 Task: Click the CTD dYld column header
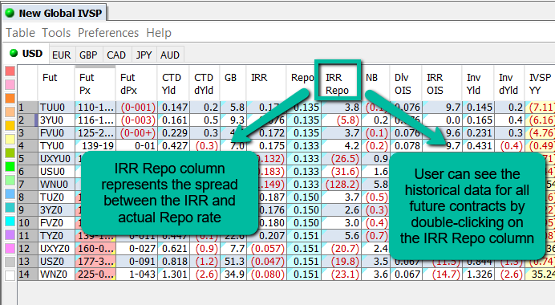click(x=205, y=83)
